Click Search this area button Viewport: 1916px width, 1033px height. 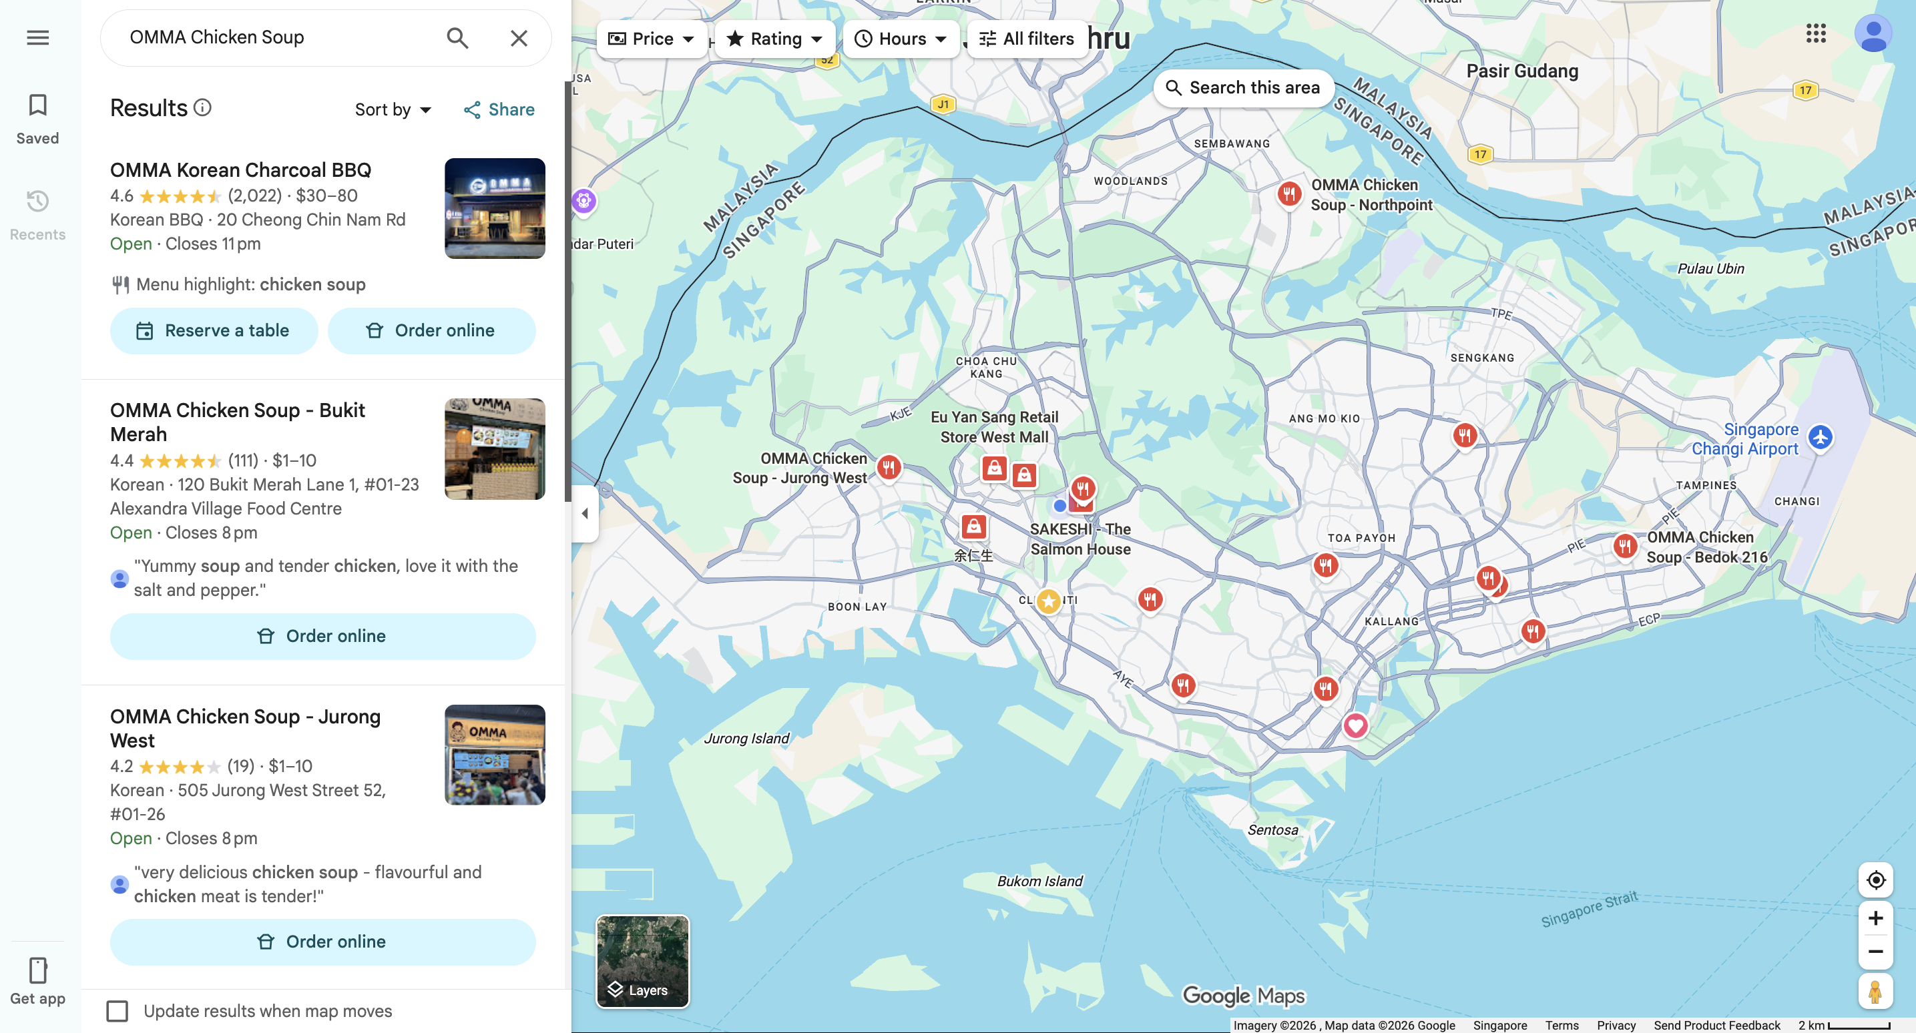tap(1243, 88)
